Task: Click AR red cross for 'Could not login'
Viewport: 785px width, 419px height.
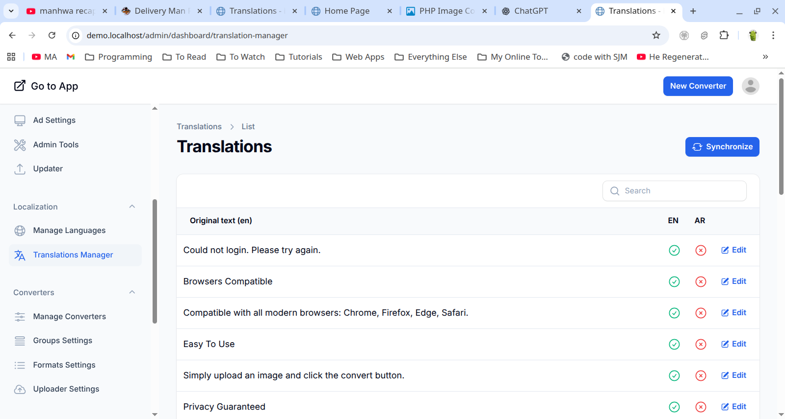Action: [701, 250]
